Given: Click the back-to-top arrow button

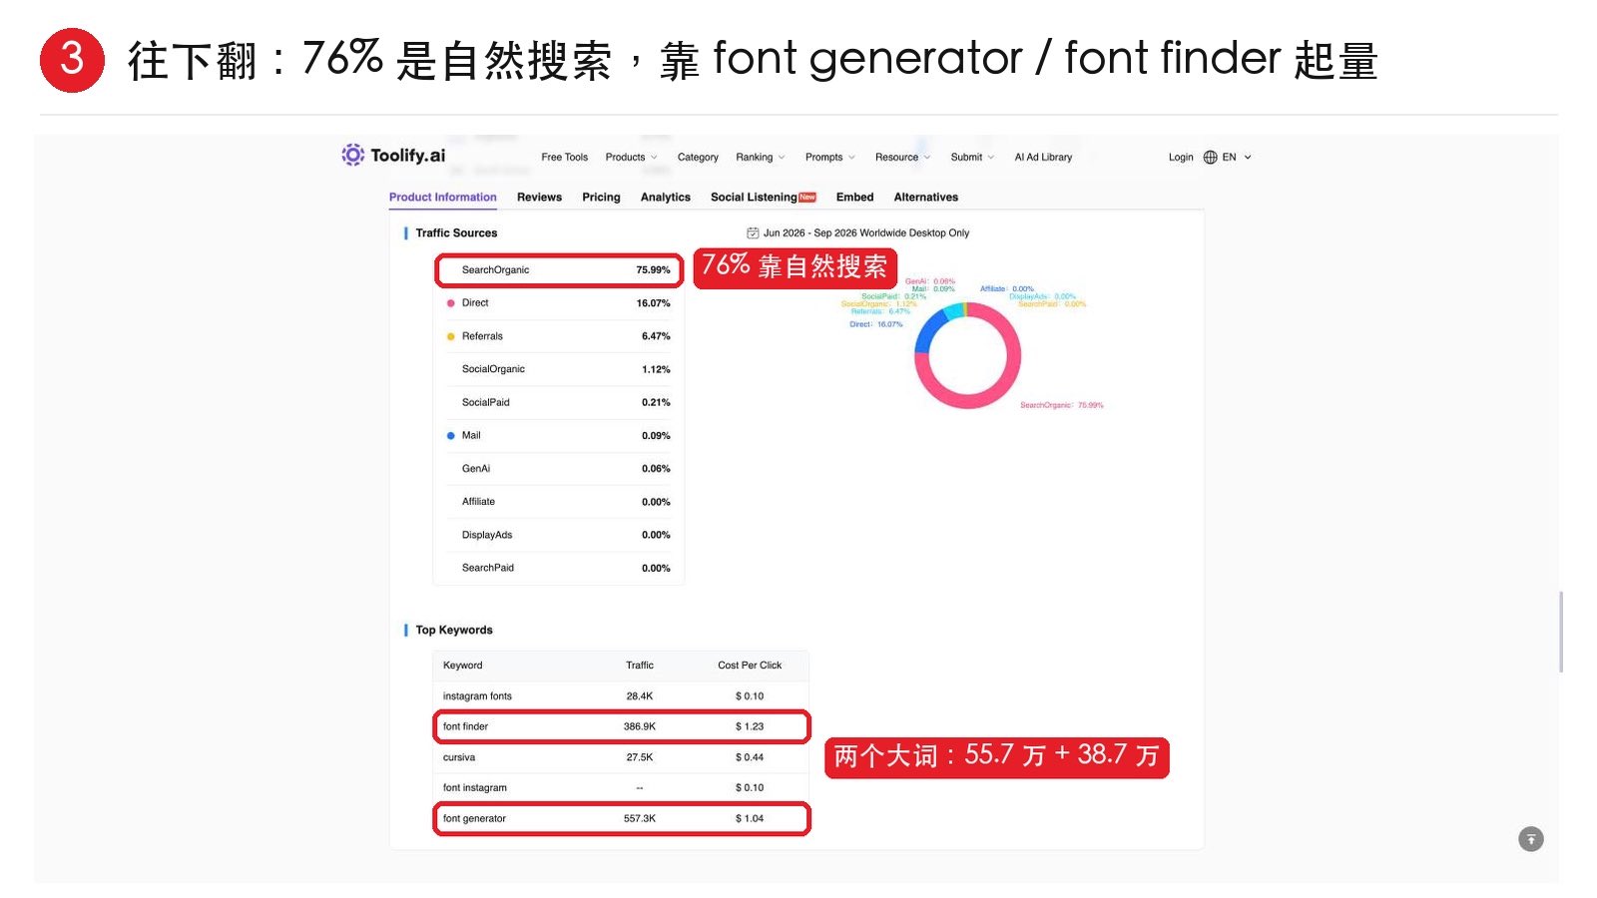Looking at the screenshot, I should pos(1530,839).
